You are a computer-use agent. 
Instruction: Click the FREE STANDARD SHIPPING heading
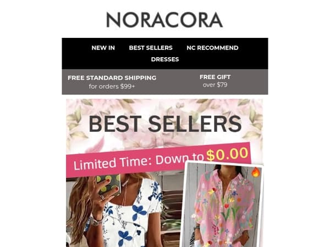pyautogui.click(x=112, y=78)
